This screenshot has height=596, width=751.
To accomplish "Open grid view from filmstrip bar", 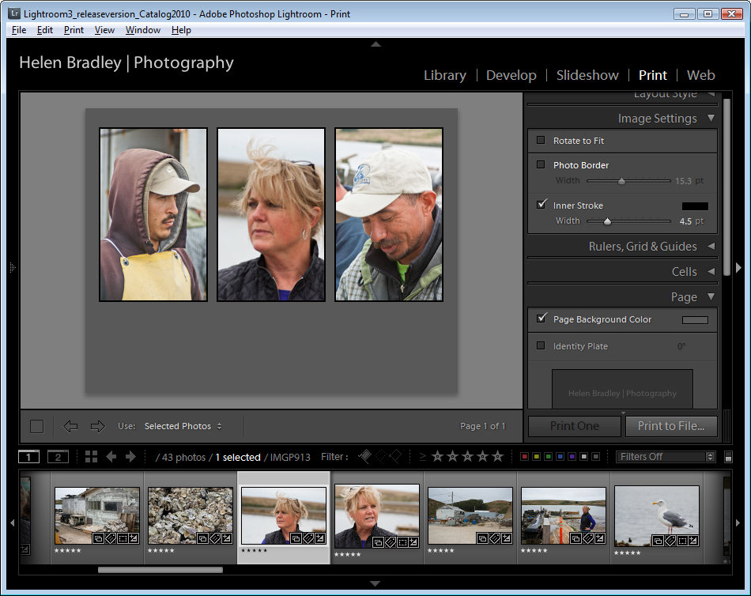I will [91, 457].
